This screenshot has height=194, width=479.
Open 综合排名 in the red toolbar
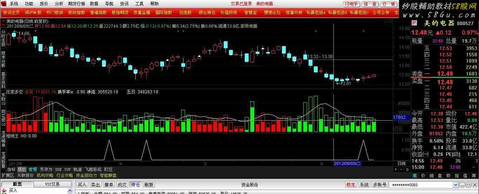click(207, 12)
